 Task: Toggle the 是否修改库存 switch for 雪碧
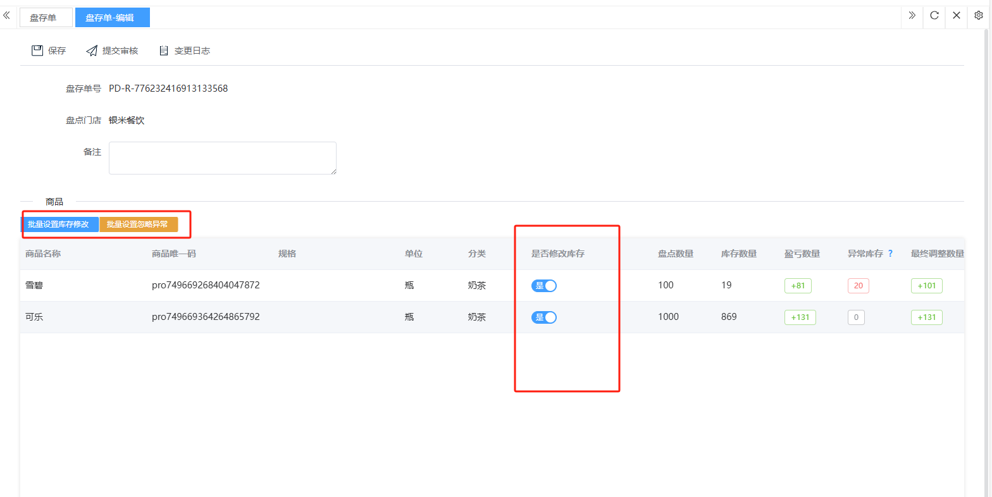coord(544,286)
